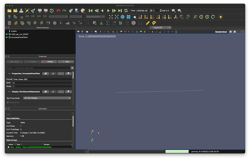Collapse the Display (TextSourceRepresentation) section
Screen dimensions: 250x159
[x=9, y=91]
